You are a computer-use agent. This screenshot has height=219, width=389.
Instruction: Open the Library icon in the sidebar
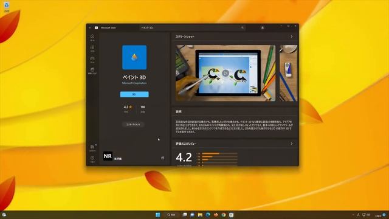pos(92,148)
